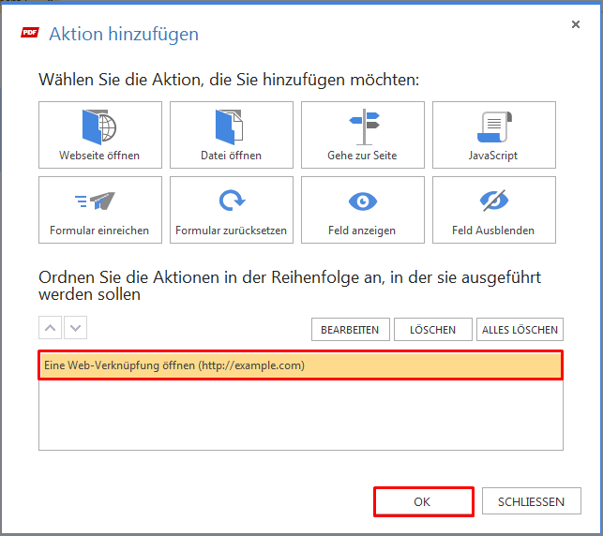This screenshot has height=536, width=603.
Task: Click empty area of the actions list
Action: 301,415
